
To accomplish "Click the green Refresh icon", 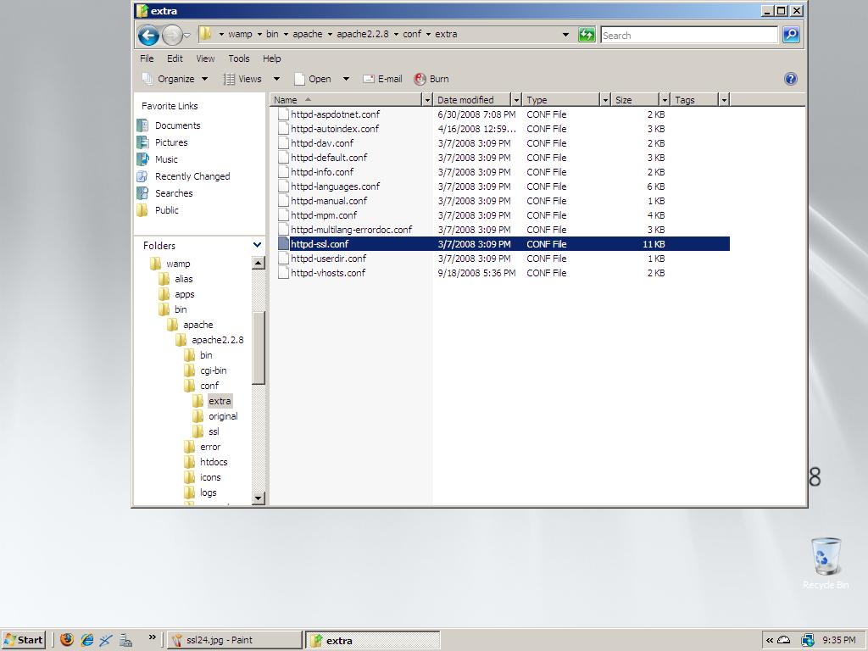I will [x=587, y=35].
